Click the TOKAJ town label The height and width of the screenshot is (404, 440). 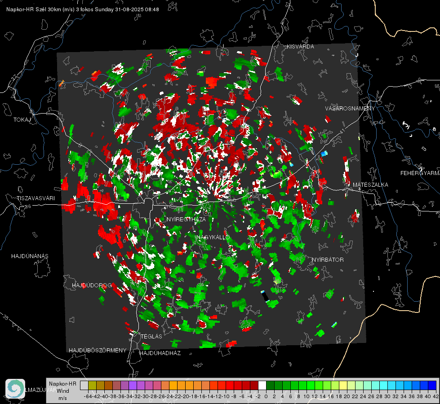click(22, 120)
